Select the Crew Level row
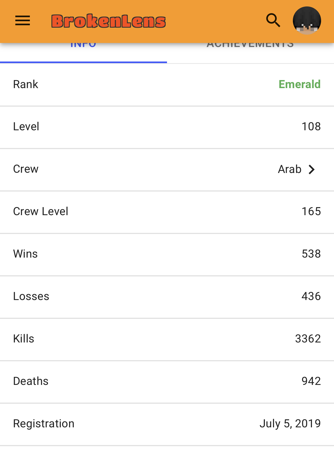The height and width of the screenshot is (455, 334). pos(167,212)
